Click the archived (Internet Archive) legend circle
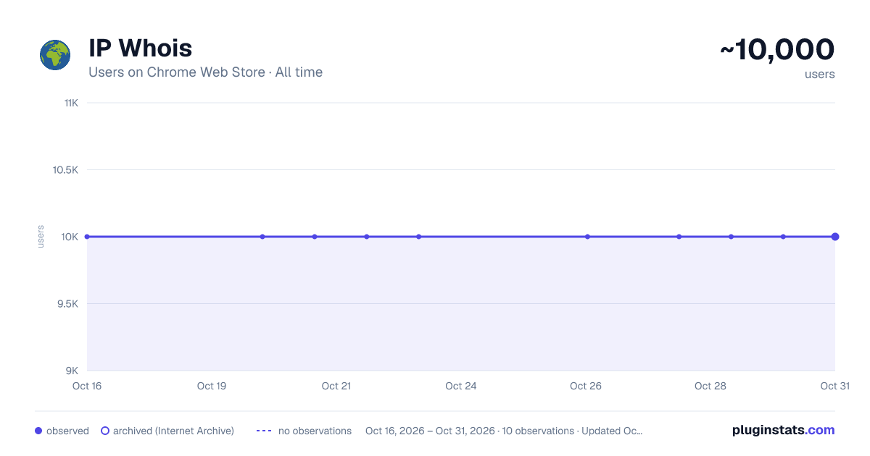Image resolution: width=870 pixels, height=456 pixels. (x=105, y=431)
